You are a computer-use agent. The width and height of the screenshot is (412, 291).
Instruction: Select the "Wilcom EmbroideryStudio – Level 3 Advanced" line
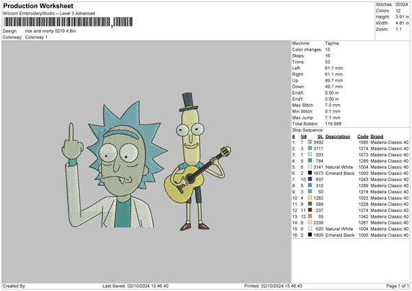(x=49, y=14)
